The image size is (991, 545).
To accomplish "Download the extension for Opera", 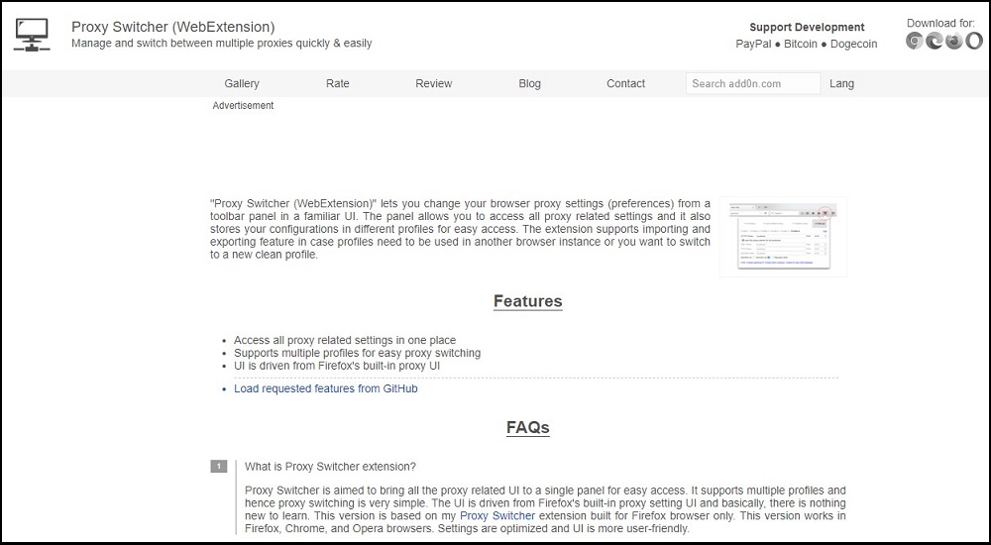I will 974,41.
